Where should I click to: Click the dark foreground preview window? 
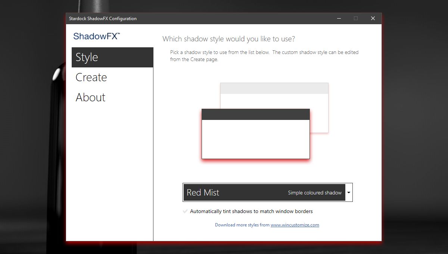[x=256, y=134]
